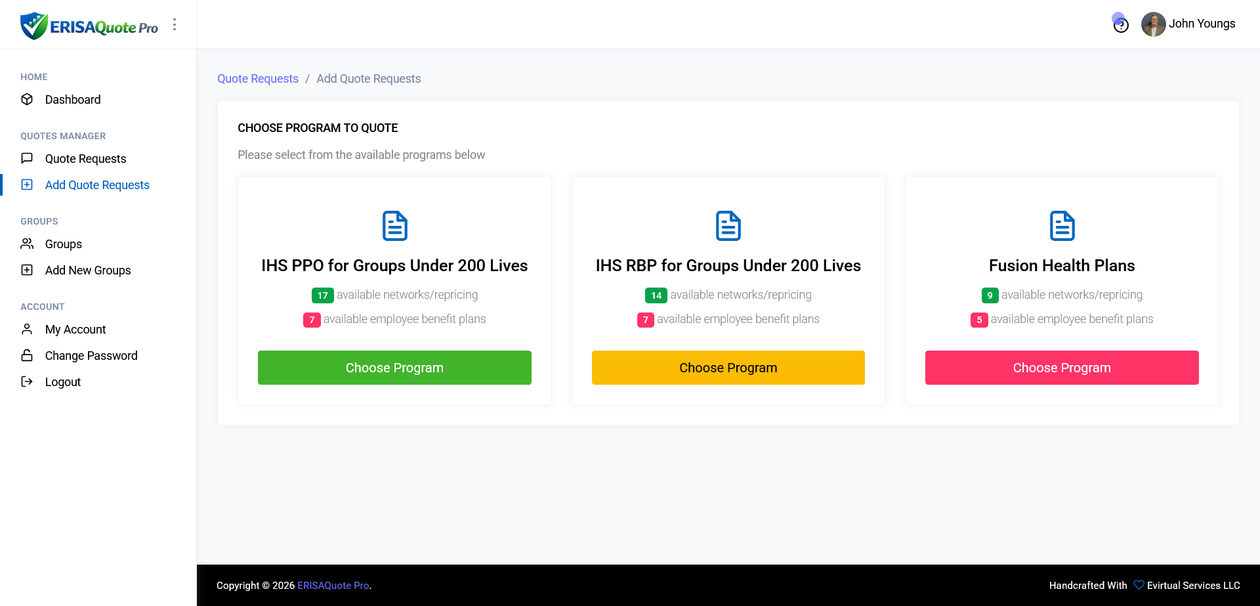Click the My Account person icon
1260x606 pixels.
27,330
